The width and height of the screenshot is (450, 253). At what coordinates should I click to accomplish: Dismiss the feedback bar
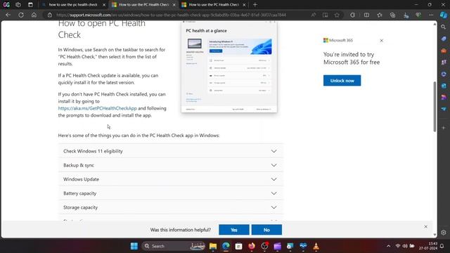click(x=425, y=226)
